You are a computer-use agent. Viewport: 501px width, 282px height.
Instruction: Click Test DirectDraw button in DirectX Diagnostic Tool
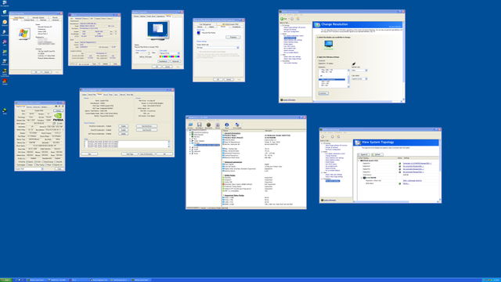coord(146,126)
